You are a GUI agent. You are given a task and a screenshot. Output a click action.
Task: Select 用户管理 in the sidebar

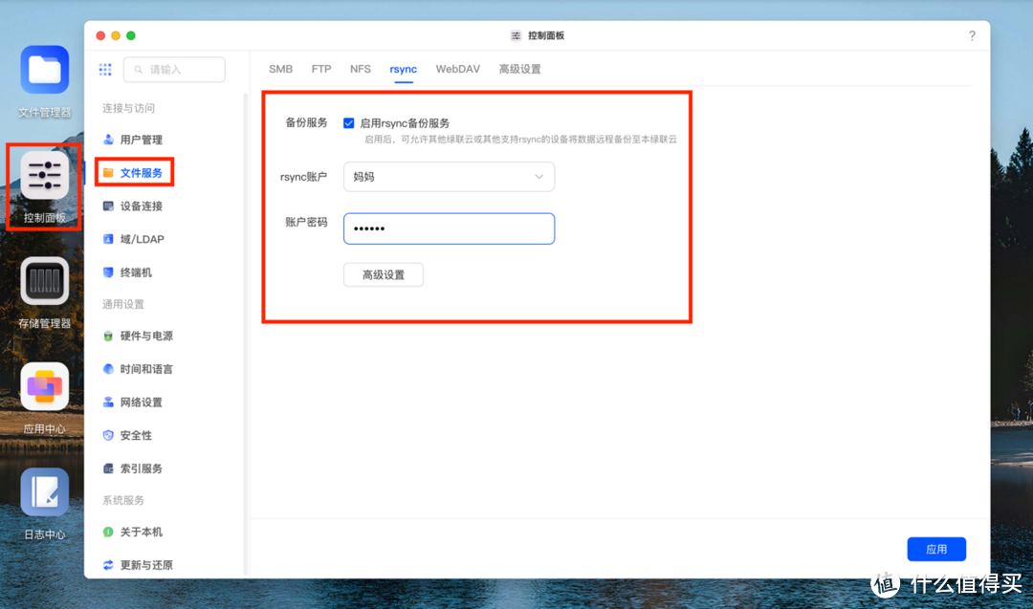pos(140,139)
